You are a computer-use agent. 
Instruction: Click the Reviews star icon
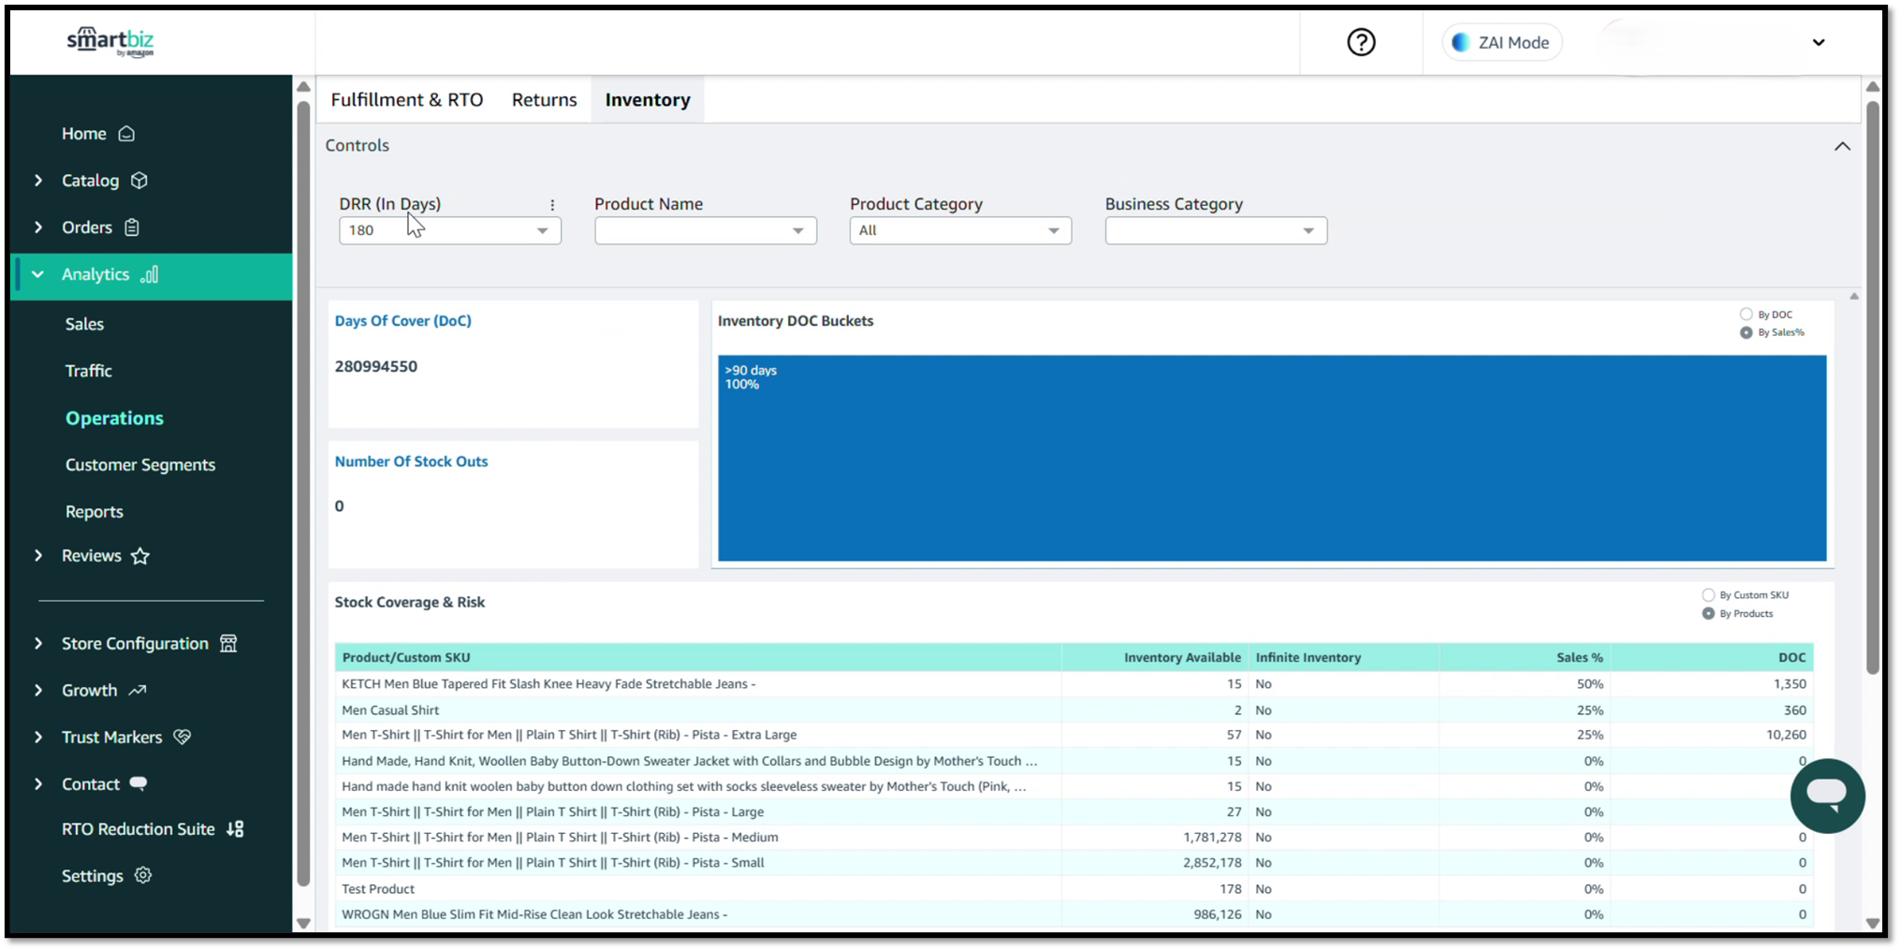click(140, 556)
